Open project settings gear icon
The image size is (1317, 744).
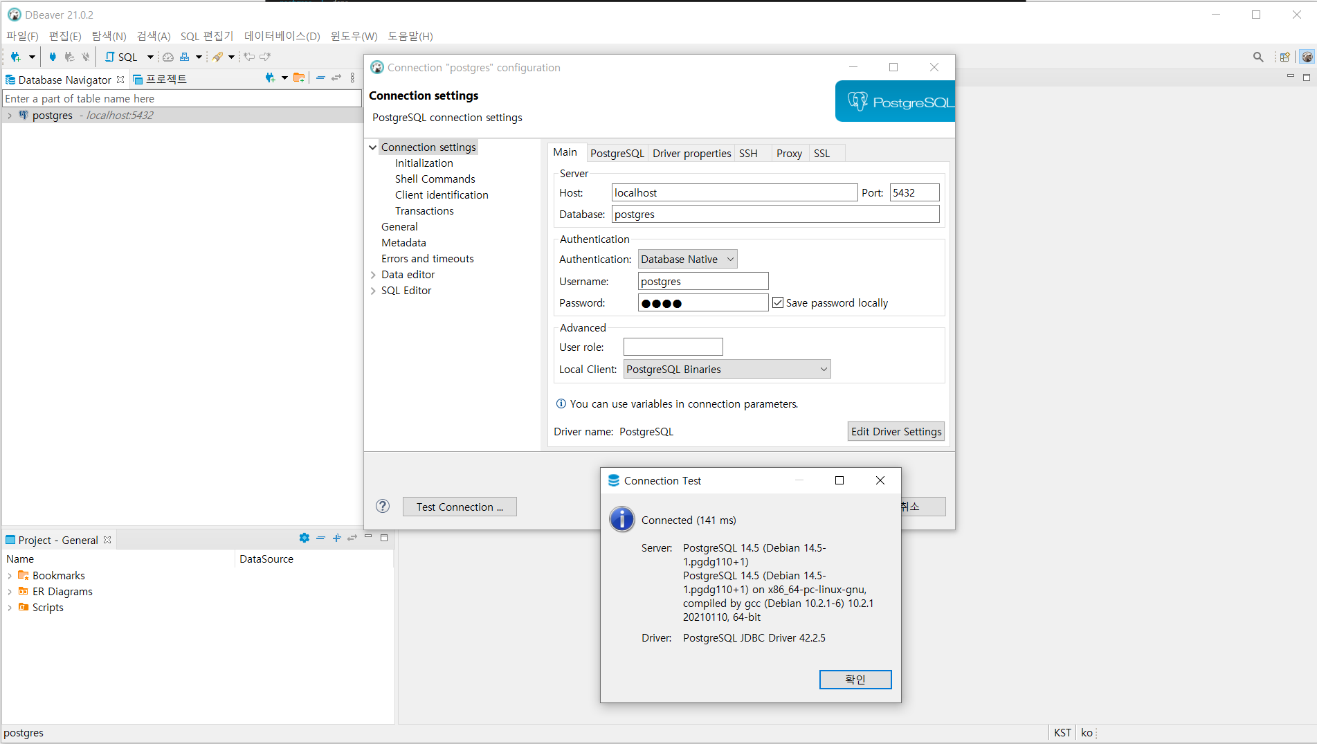pos(304,538)
